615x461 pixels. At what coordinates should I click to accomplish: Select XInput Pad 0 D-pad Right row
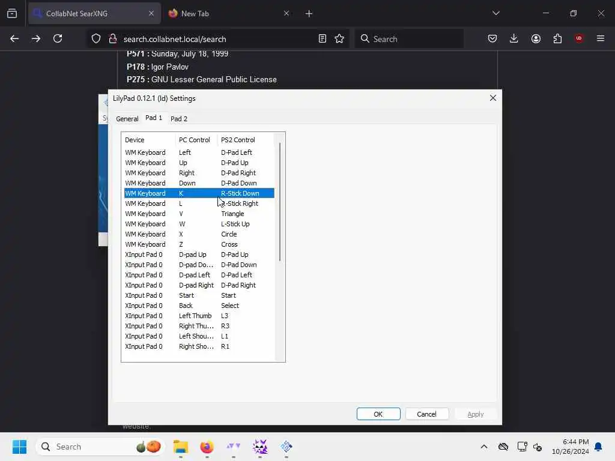pyautogui.click(x=199, y=285)
